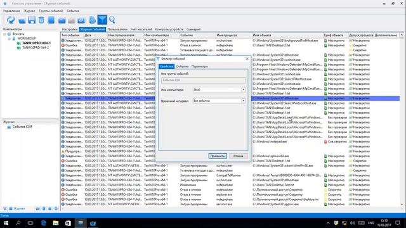Launch Microsoft Edge from taskbar
The image size is (406, 228).
click(x=43, y=223)
